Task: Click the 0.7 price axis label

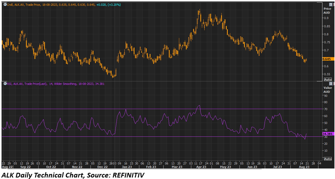Action: point(326,51)
